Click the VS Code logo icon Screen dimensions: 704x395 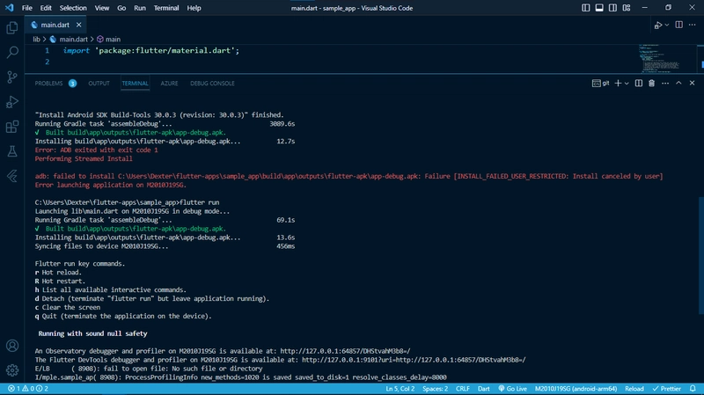(x=9, y=8)
